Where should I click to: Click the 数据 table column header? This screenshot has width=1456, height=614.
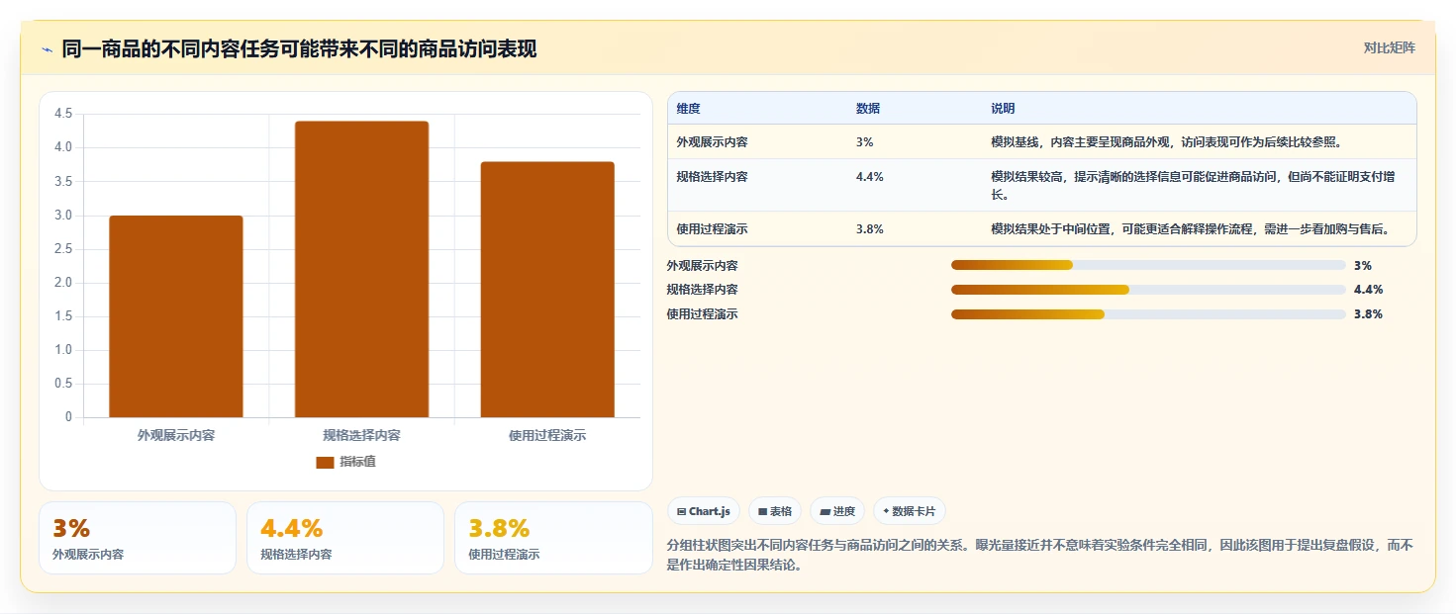click(868, 109)
